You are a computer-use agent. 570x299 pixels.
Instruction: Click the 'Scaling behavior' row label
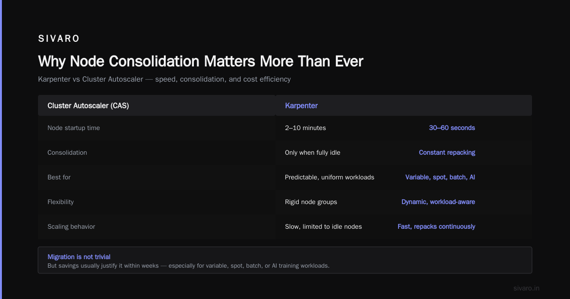point(71,227)
